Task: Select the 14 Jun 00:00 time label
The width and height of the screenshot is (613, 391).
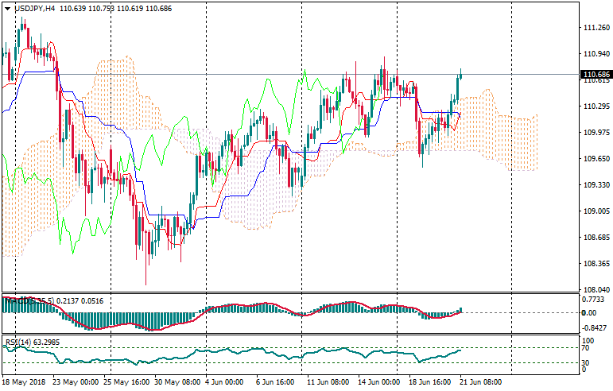Action: (x=378, y=382)
